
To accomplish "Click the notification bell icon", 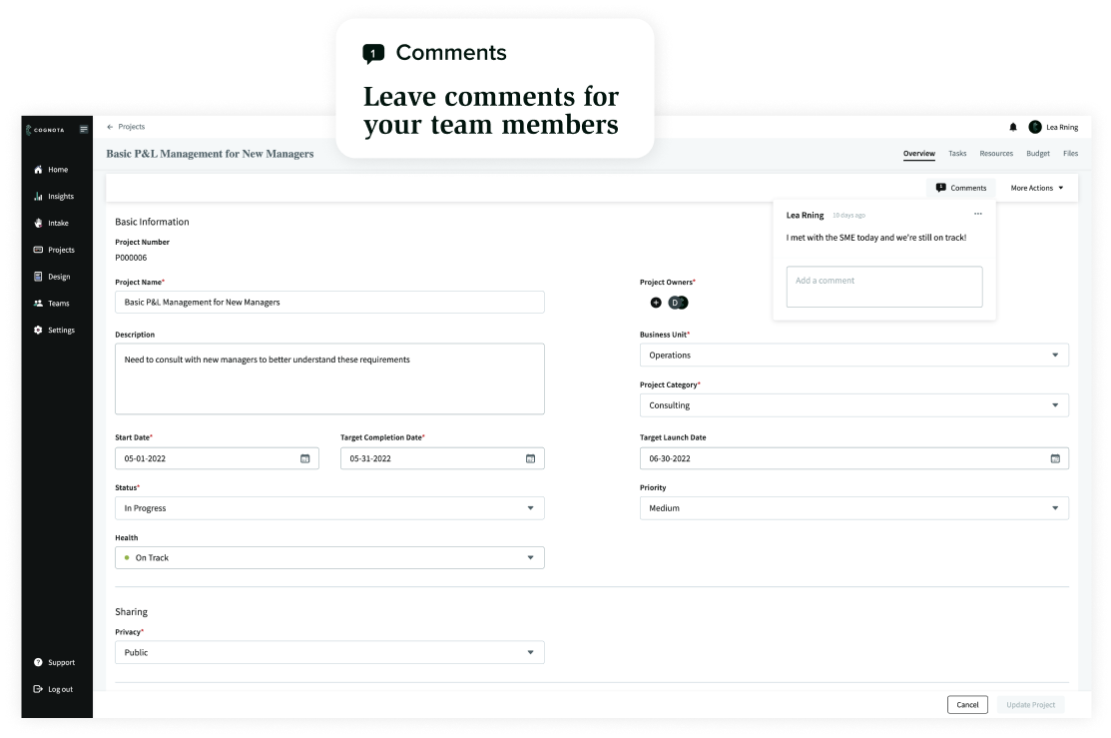I will tap(1013, 127).
